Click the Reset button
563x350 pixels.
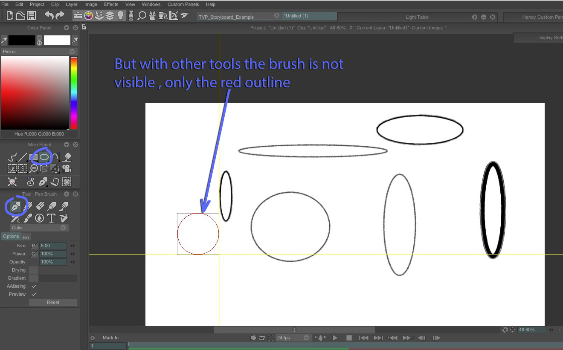[53, 302]
